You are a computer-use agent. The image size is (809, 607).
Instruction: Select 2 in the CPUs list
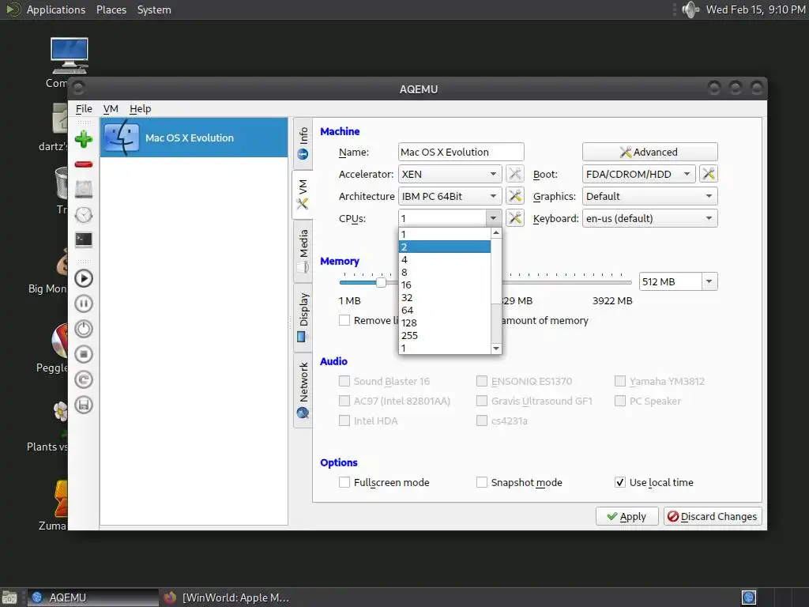click(445, 247)
